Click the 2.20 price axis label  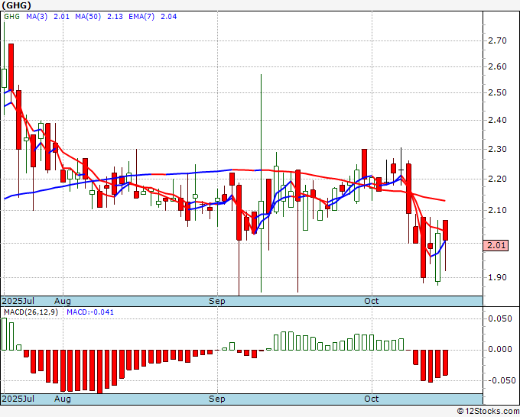coord(498,179)
